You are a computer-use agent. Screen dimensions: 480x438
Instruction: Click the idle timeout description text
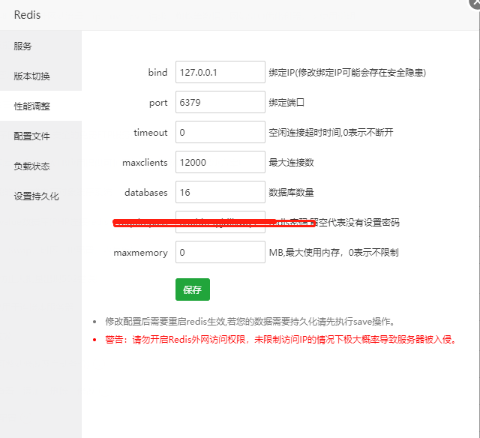(x=331, y=133)
